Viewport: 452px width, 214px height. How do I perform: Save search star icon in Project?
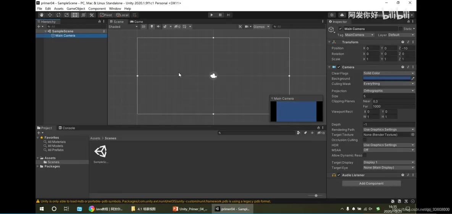click(x=312, y=133)
